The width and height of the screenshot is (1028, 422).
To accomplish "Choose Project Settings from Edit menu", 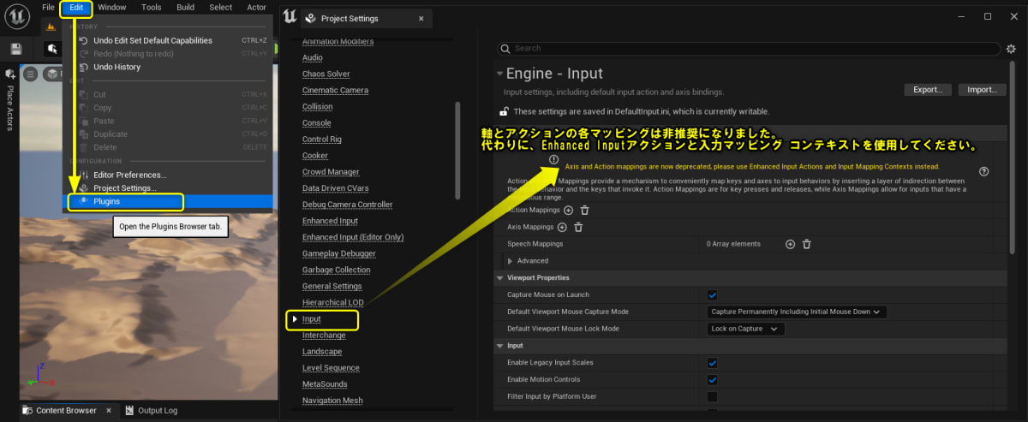I will point(125,188).
